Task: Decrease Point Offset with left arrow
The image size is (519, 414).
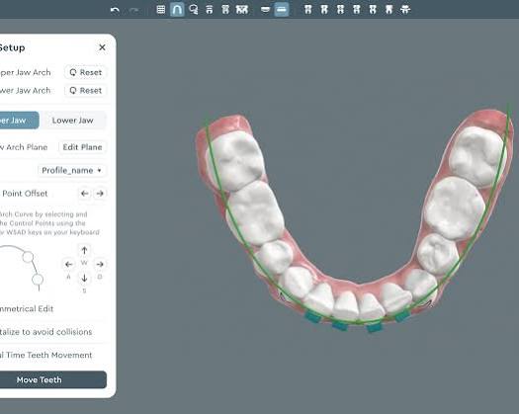Action: [x=85, y=194]
